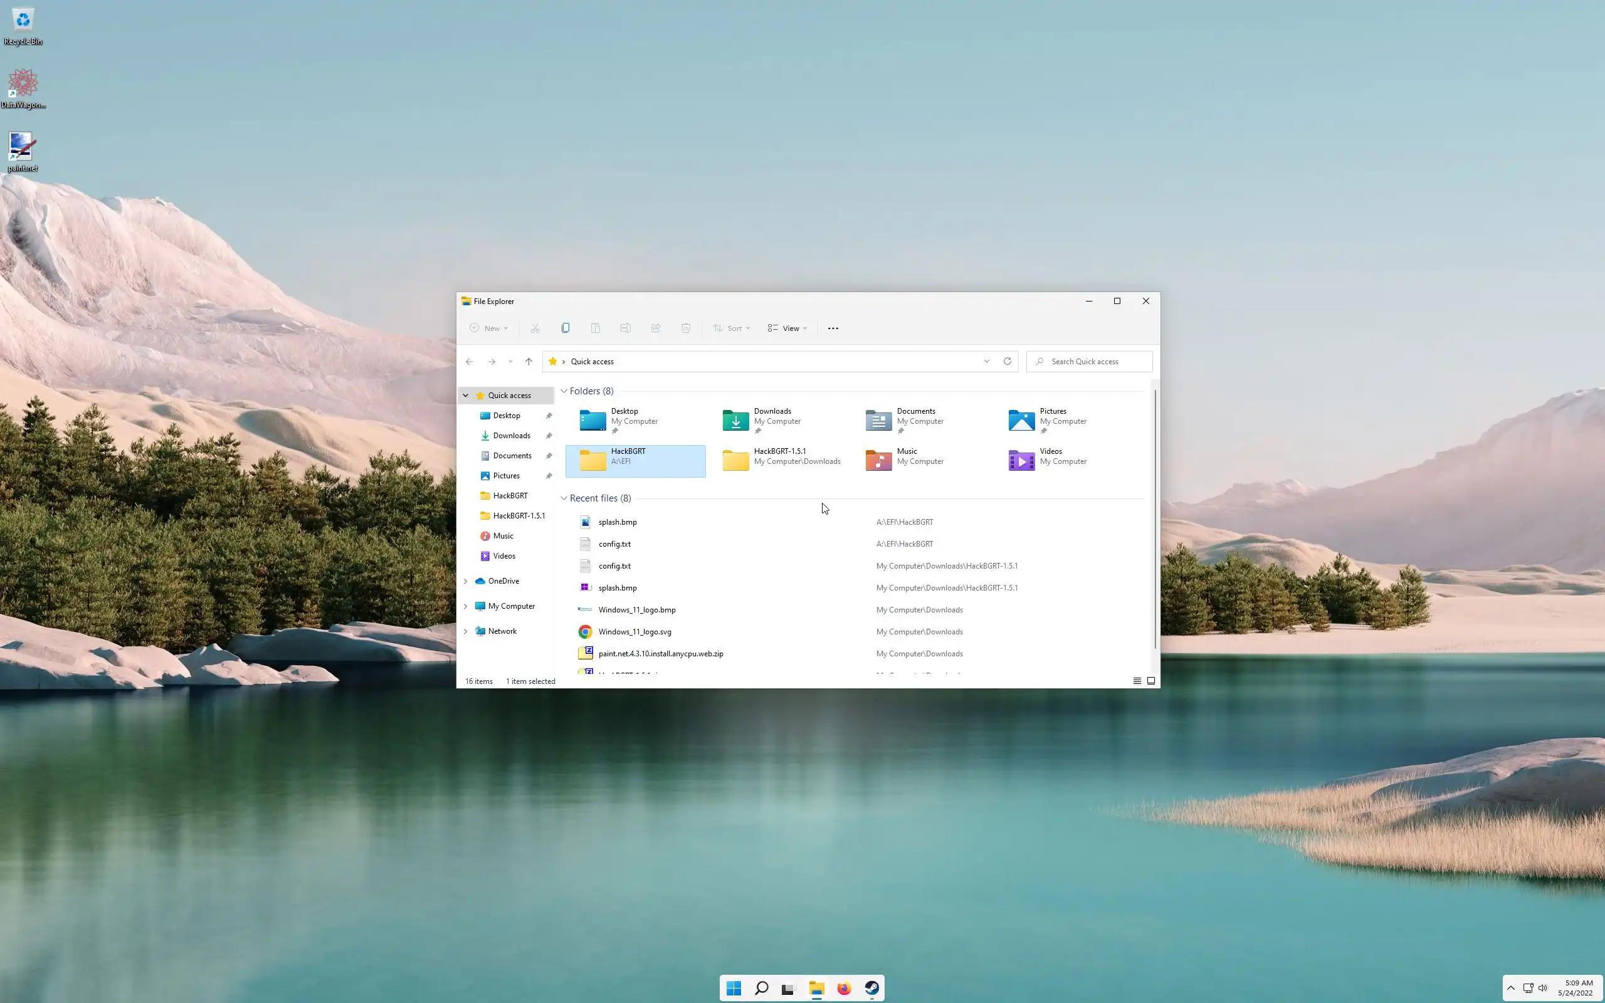The width and height of the screenshot is (1605, 1003).
Task: Collapse the Recent files (8) section
Action: tap(564, 498)
